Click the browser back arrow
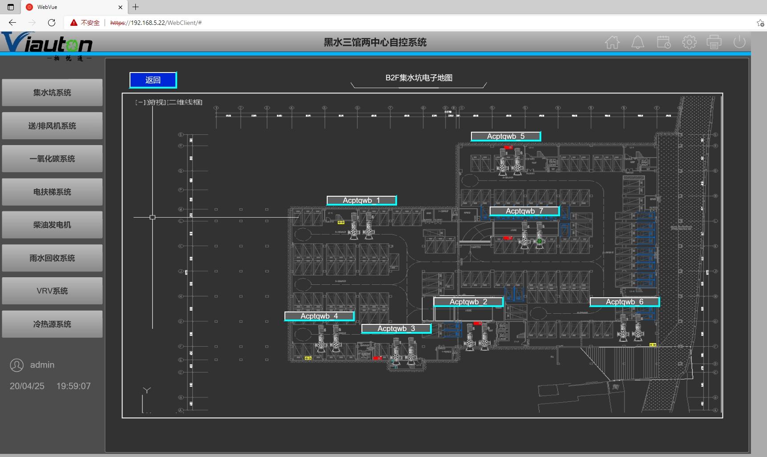This screenshot has width=767, height=457. pyautogui.click(x=12, y=23)
